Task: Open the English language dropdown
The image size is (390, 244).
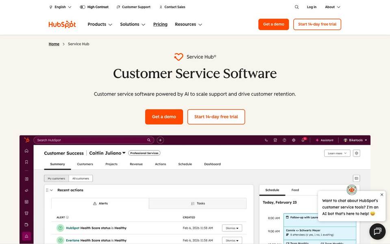Action: [x=60, y=7]
